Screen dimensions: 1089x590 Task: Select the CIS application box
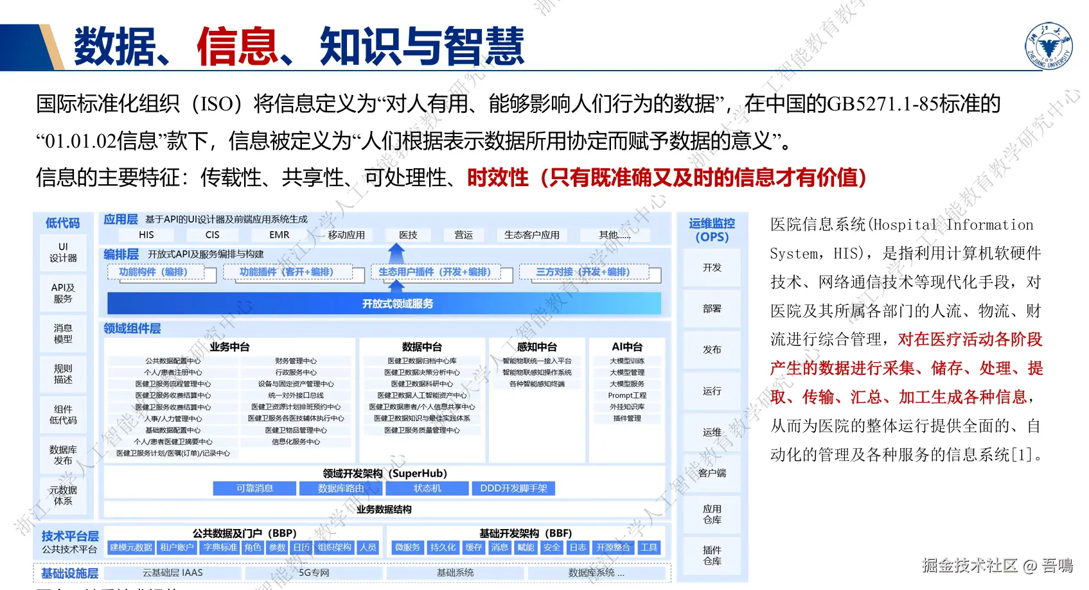point(213,235)
